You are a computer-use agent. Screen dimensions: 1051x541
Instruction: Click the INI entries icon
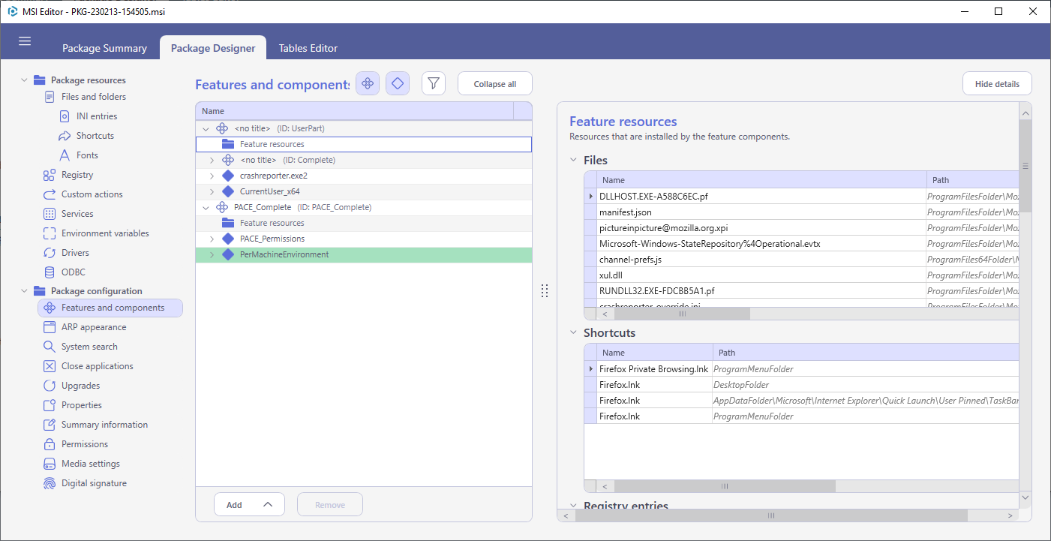65,116
